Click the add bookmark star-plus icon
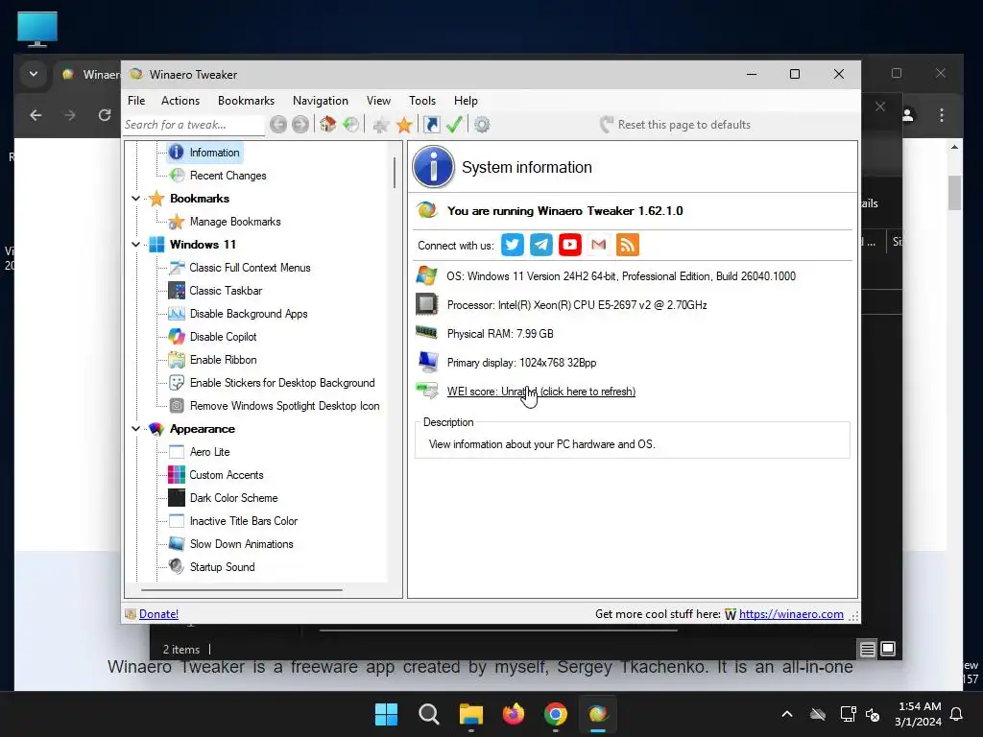The width and height of the screenshot is (983, 737). 380,125
